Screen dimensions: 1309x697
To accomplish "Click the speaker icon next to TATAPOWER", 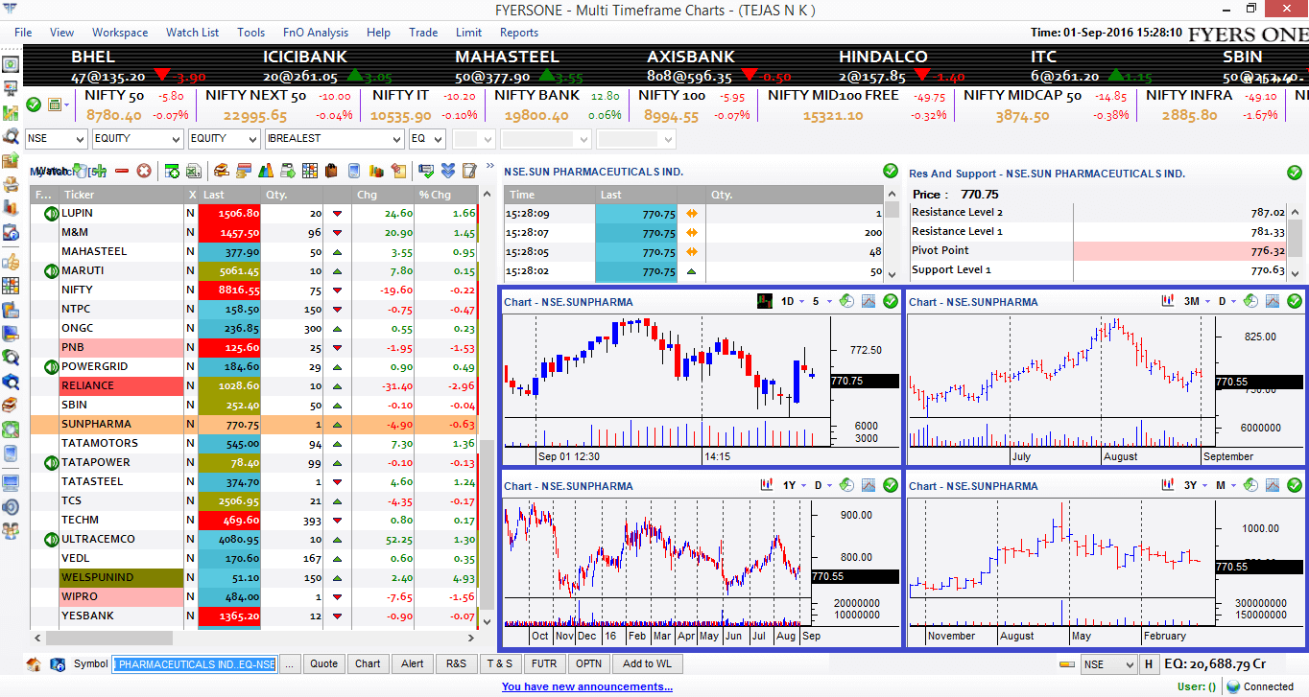I will (51, 462).
